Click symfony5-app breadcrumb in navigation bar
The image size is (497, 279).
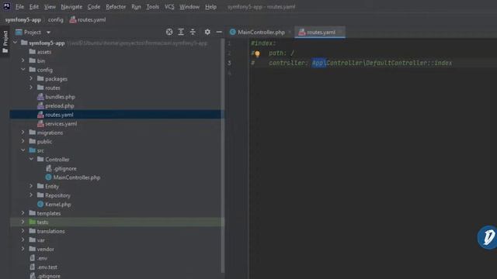23,19
